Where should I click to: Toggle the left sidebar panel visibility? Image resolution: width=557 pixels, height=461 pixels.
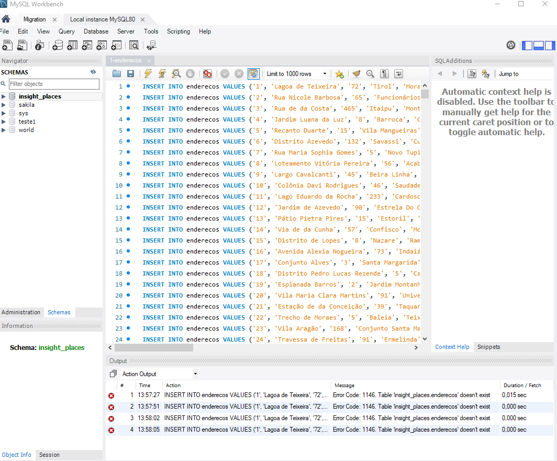click(x=527, y=45)
